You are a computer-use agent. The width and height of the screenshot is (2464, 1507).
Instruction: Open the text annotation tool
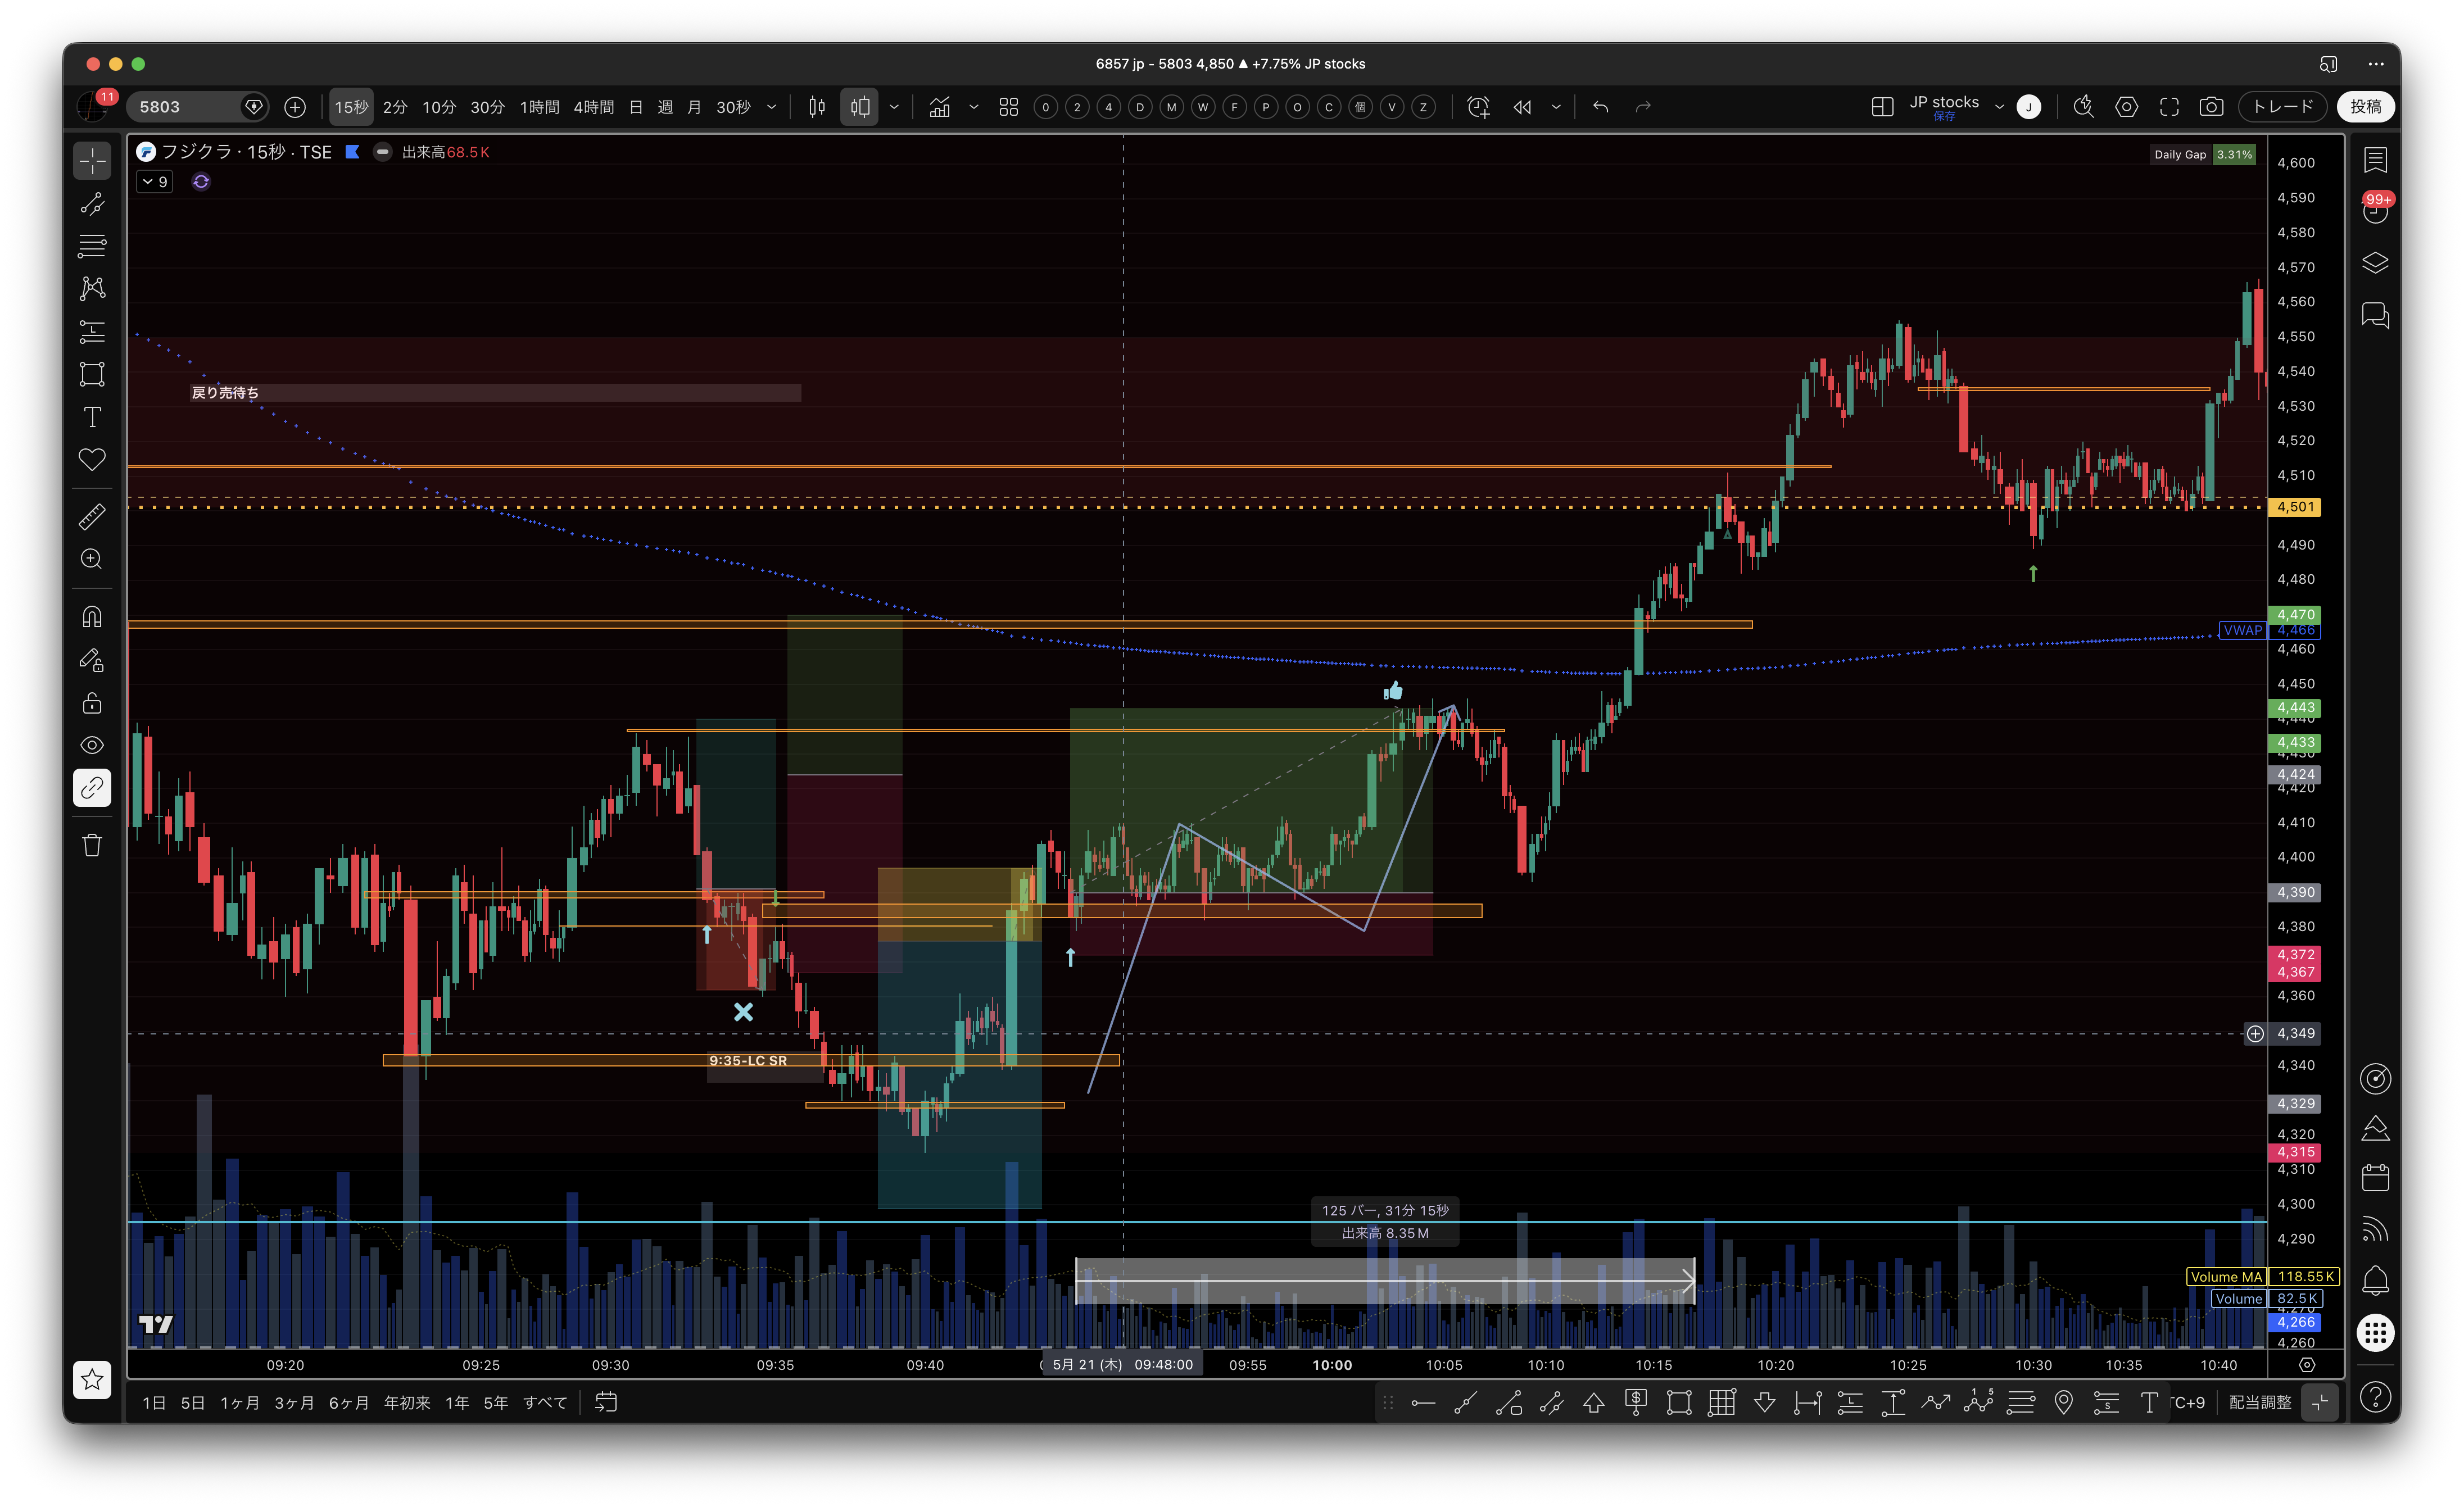[x=92, y=417]
